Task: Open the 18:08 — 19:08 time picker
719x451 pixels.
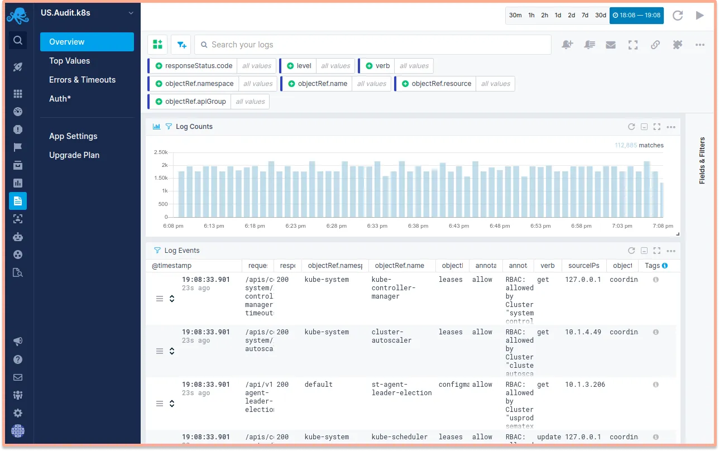Action: [636, 16]
